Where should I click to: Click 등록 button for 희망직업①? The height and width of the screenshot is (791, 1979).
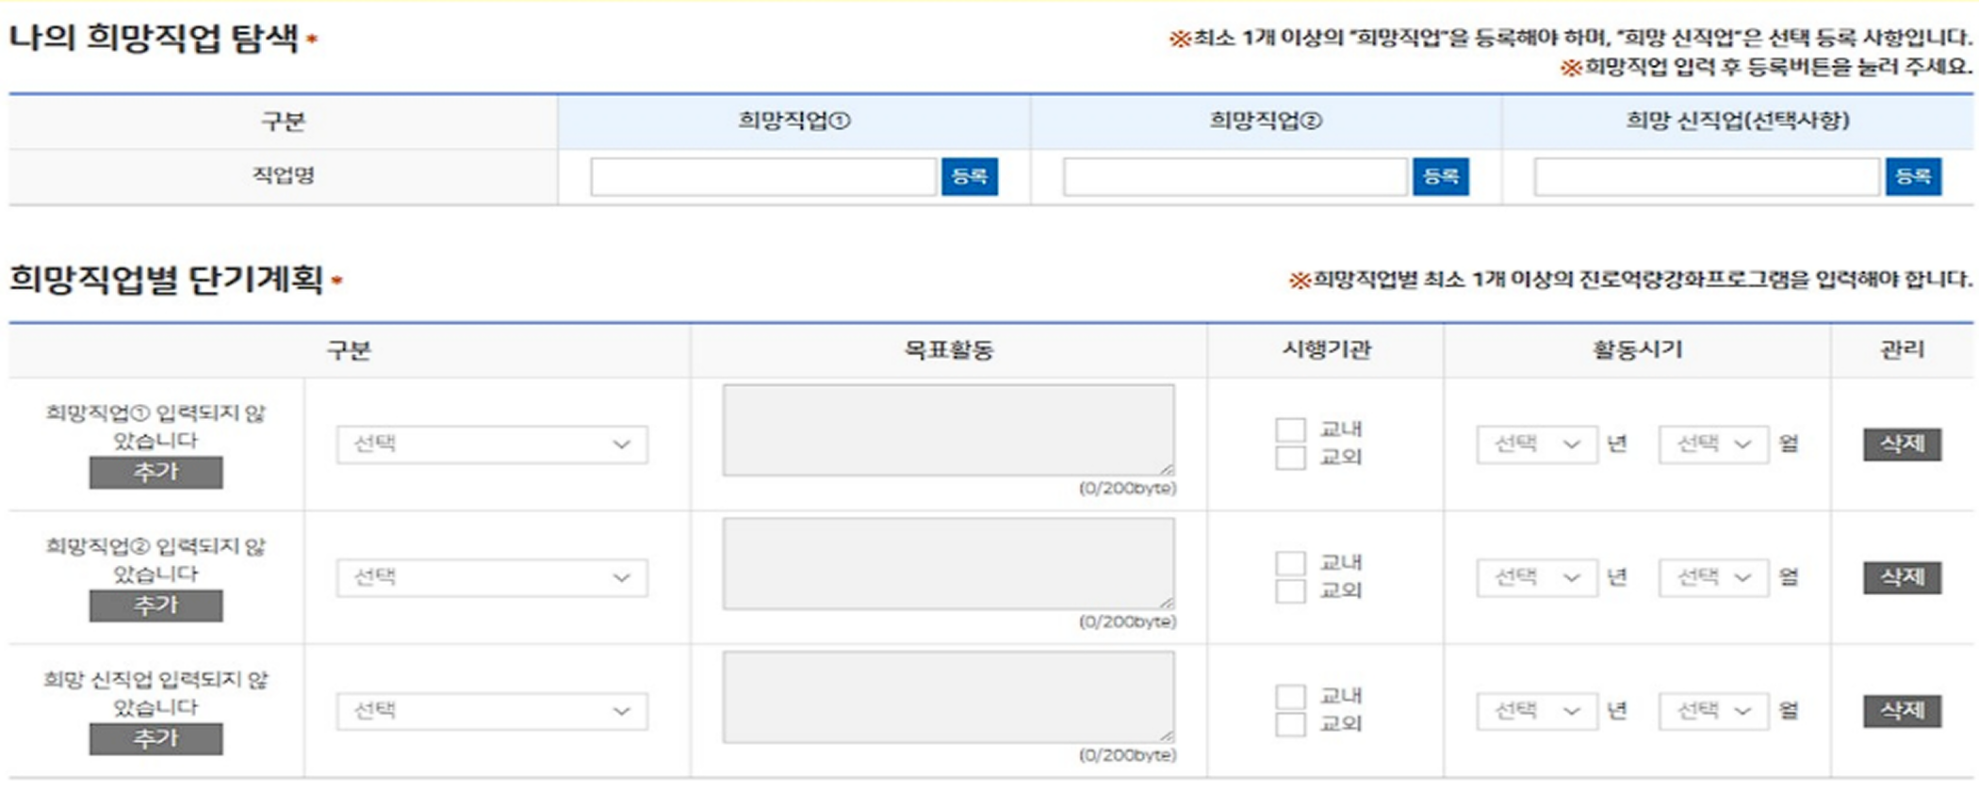click(969, 176)
